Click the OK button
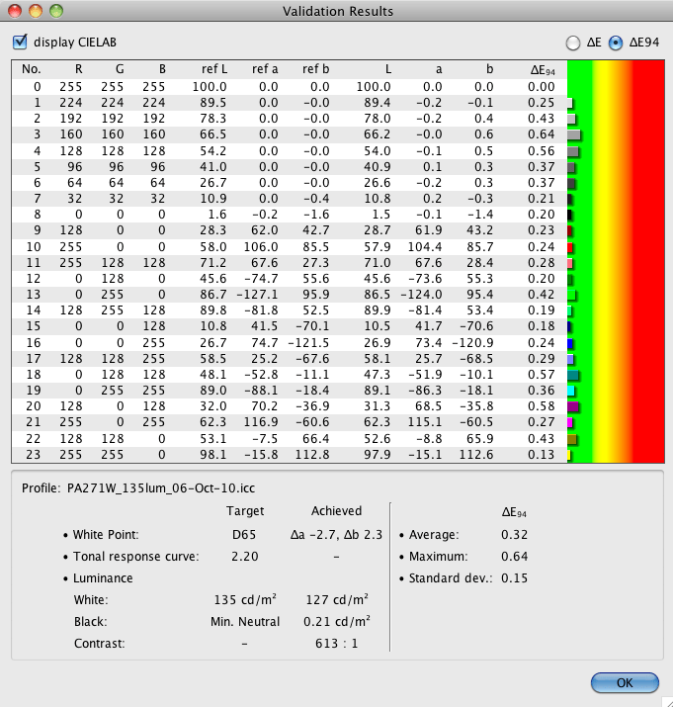673x707 pixels. [625, 682]
